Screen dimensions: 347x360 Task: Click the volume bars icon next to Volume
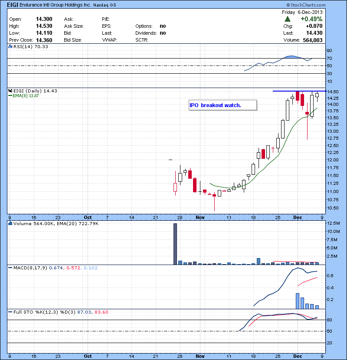point(10,223)
